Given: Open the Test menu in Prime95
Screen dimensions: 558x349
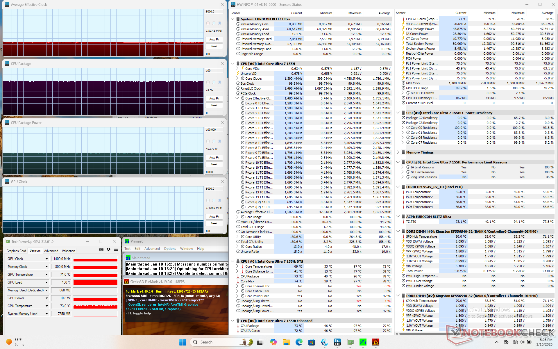Looking at the screenshot, I should coord(127,249).
